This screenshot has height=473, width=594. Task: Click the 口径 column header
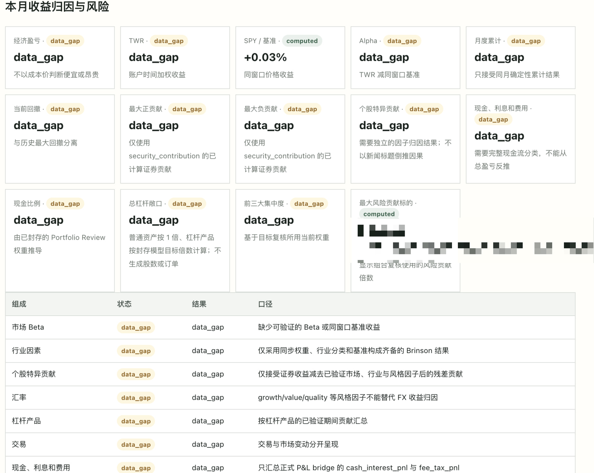pyautogui.click(x=265, y=304)
